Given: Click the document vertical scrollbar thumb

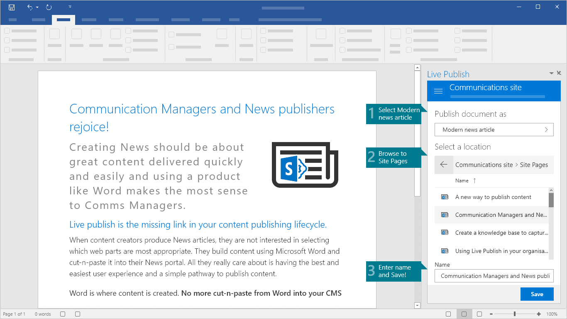Looking at the screenshot, I should (x=417, y=133).
